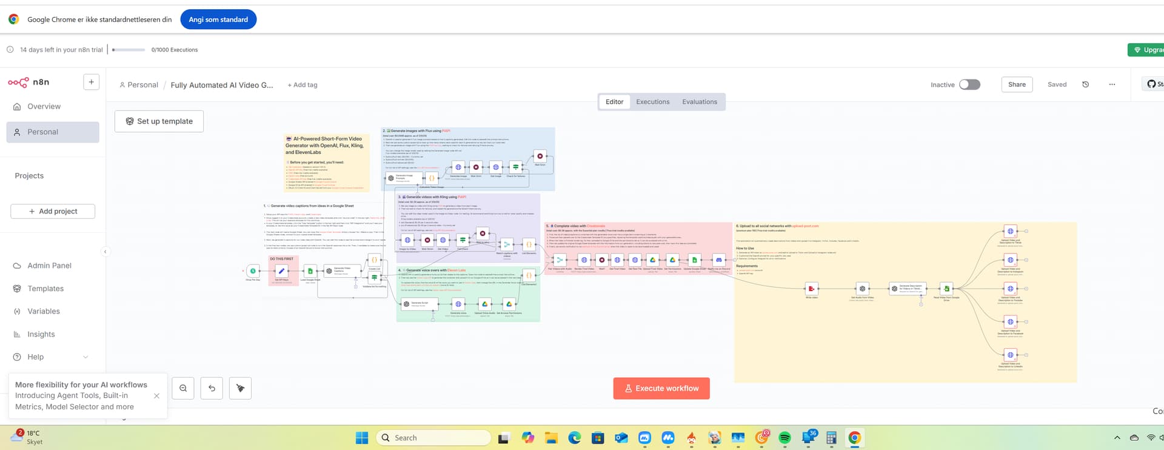Select the Get Audio from Video node
1164x450 pixels.
(x=862, y=289)
